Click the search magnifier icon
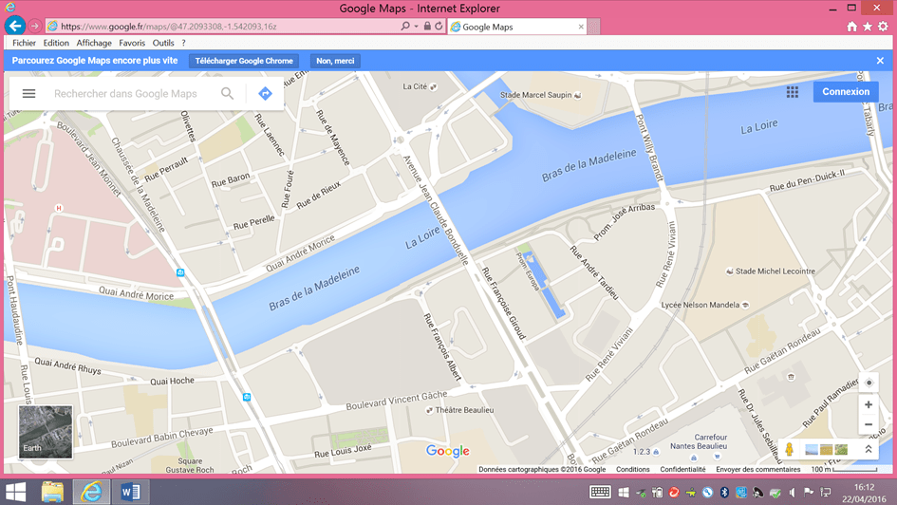This screenshot has width=897, height=505. point(227,94)
